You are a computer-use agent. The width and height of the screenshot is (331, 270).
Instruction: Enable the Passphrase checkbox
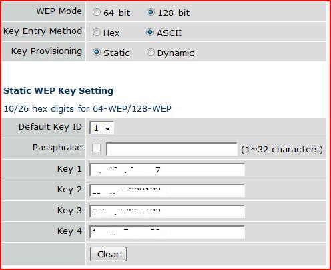point(96,148)
